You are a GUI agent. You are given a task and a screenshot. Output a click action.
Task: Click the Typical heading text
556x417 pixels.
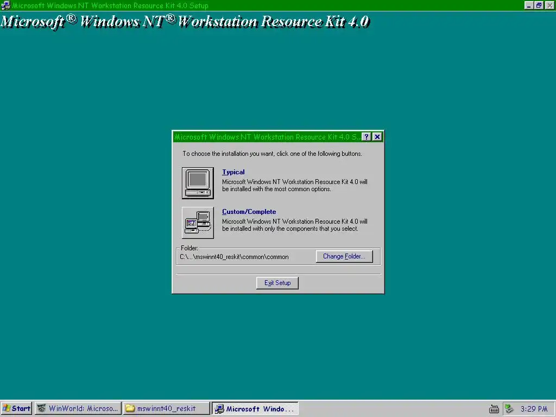(x=233, y=172)
